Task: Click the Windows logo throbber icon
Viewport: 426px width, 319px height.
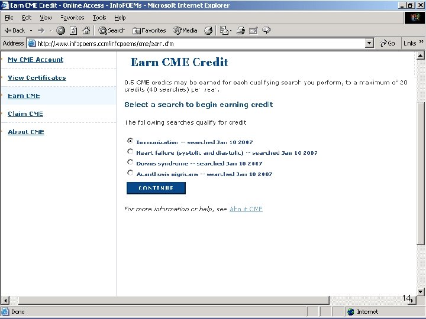Action: click(x=414, y=18)
